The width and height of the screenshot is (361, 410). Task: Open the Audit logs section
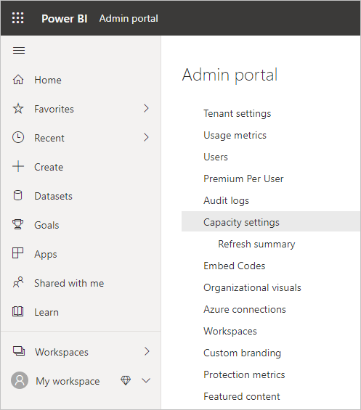point(226,200)
